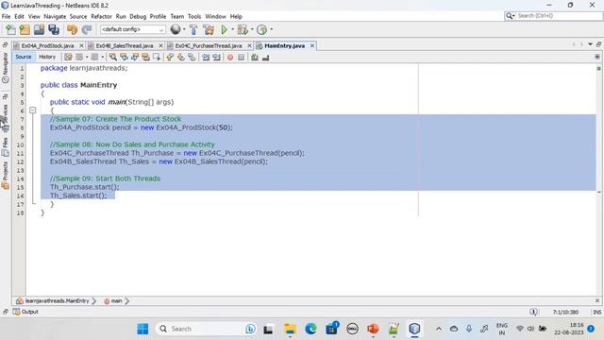
Task: Open the File menu
Action: (7, 17)
